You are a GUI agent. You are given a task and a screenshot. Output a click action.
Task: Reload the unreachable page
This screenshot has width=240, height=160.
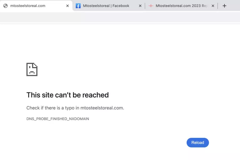point(198,143)
